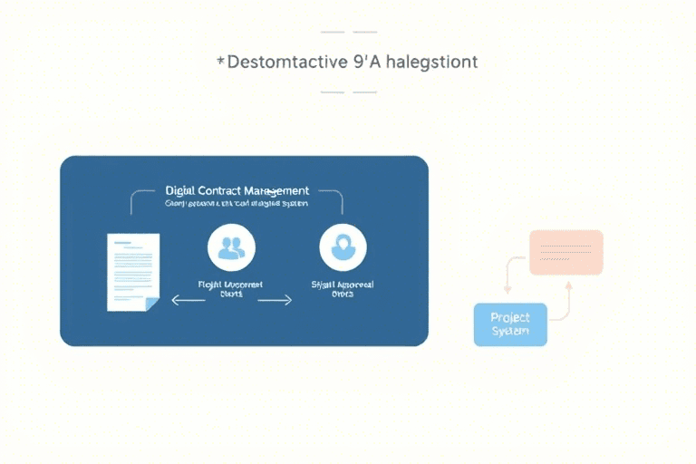Click the right-pointing arrow in blue panel
This screenshot has height=464, width=696.
pyautogui.click(x=275, y=301)
